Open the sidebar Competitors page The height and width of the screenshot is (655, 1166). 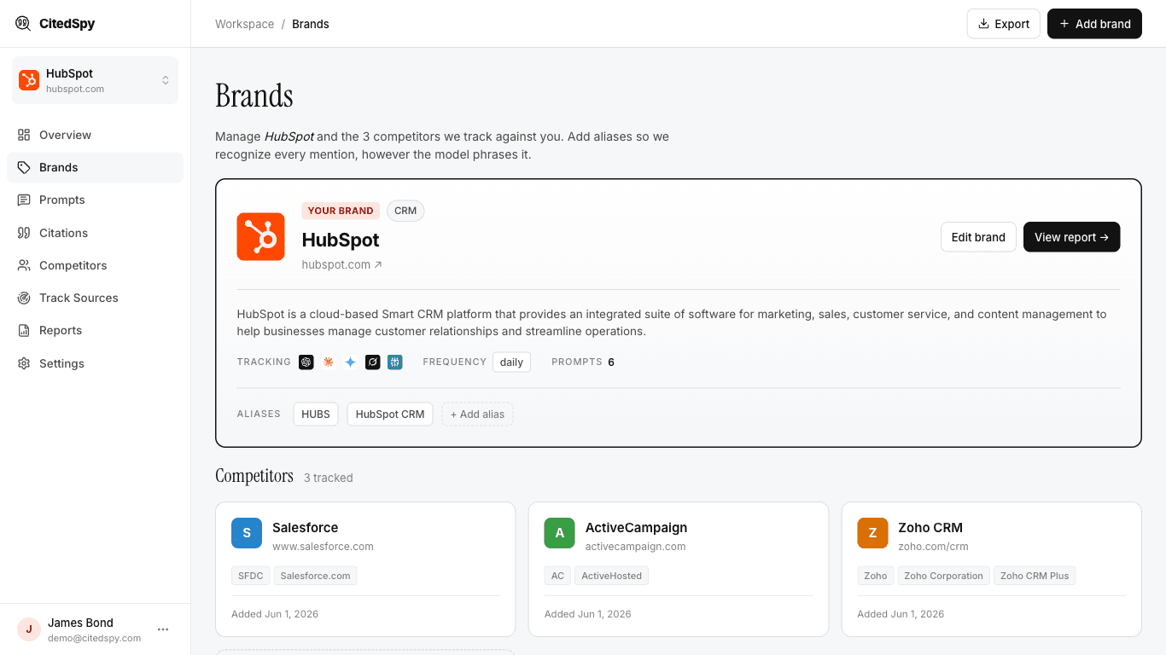click(95, 265)
